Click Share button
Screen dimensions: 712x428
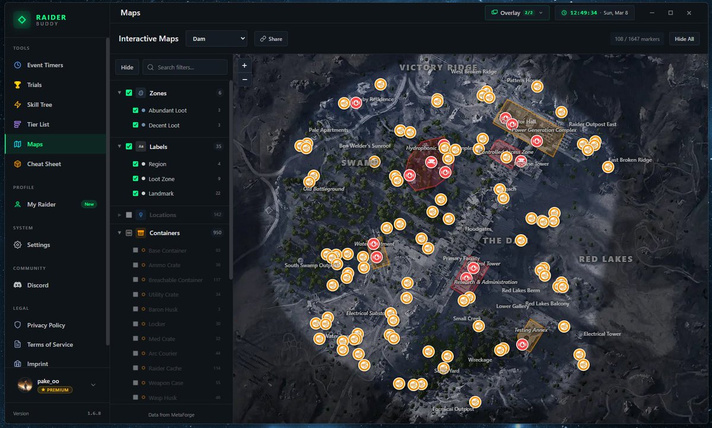[x=271, y=39]
